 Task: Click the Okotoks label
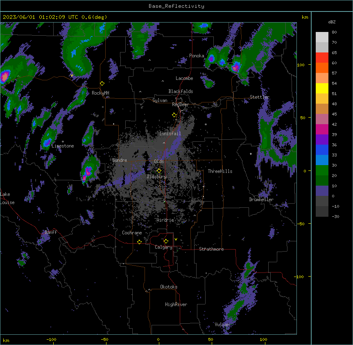coord(169,287)
